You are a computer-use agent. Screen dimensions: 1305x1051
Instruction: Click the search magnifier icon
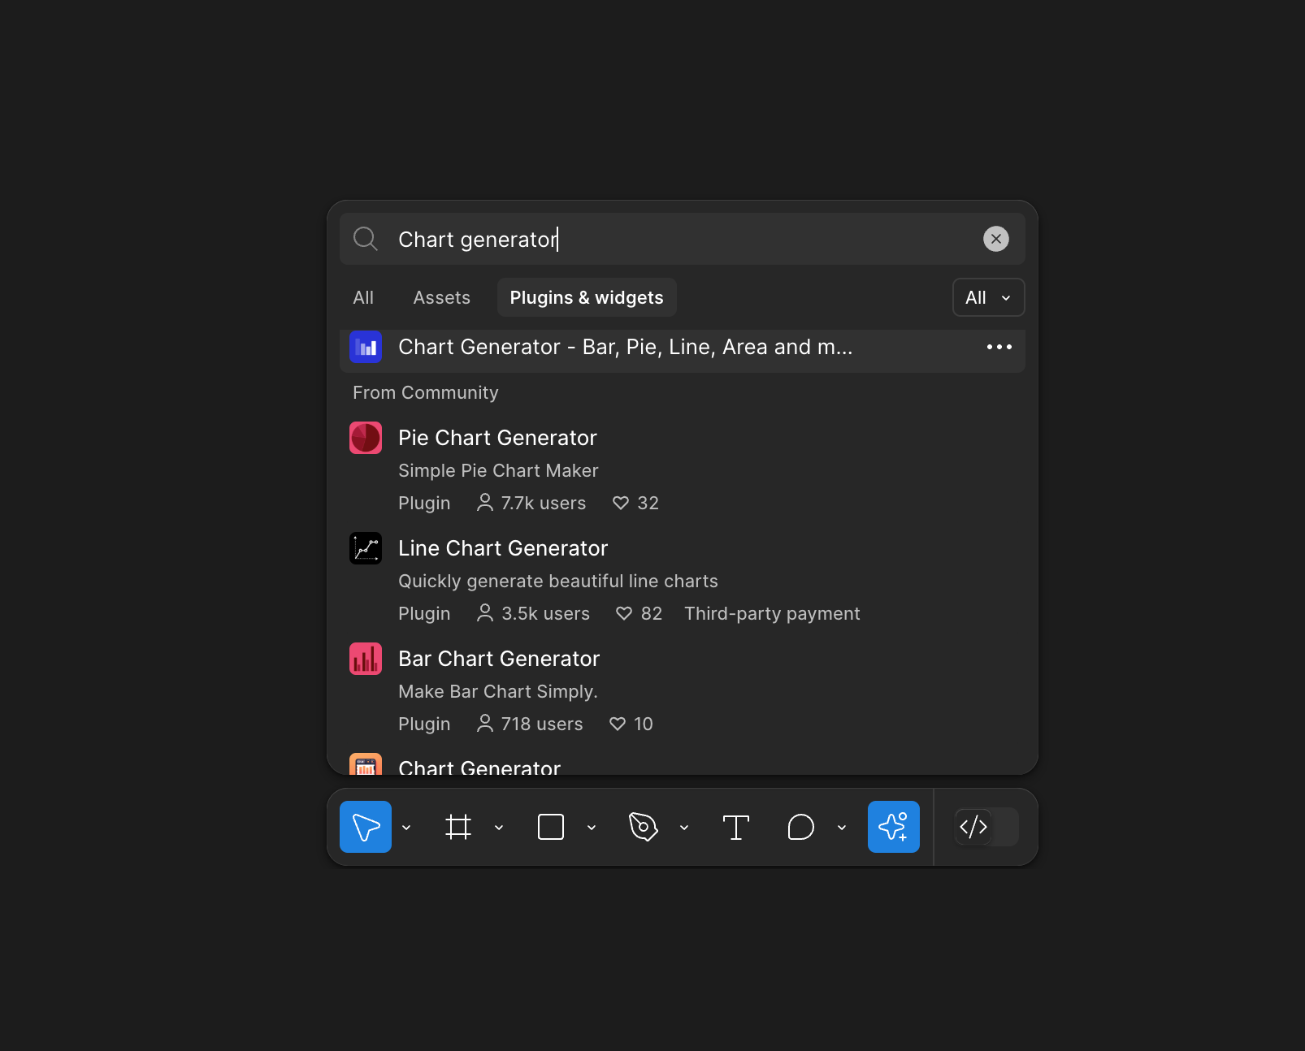(x=365, y=239)
